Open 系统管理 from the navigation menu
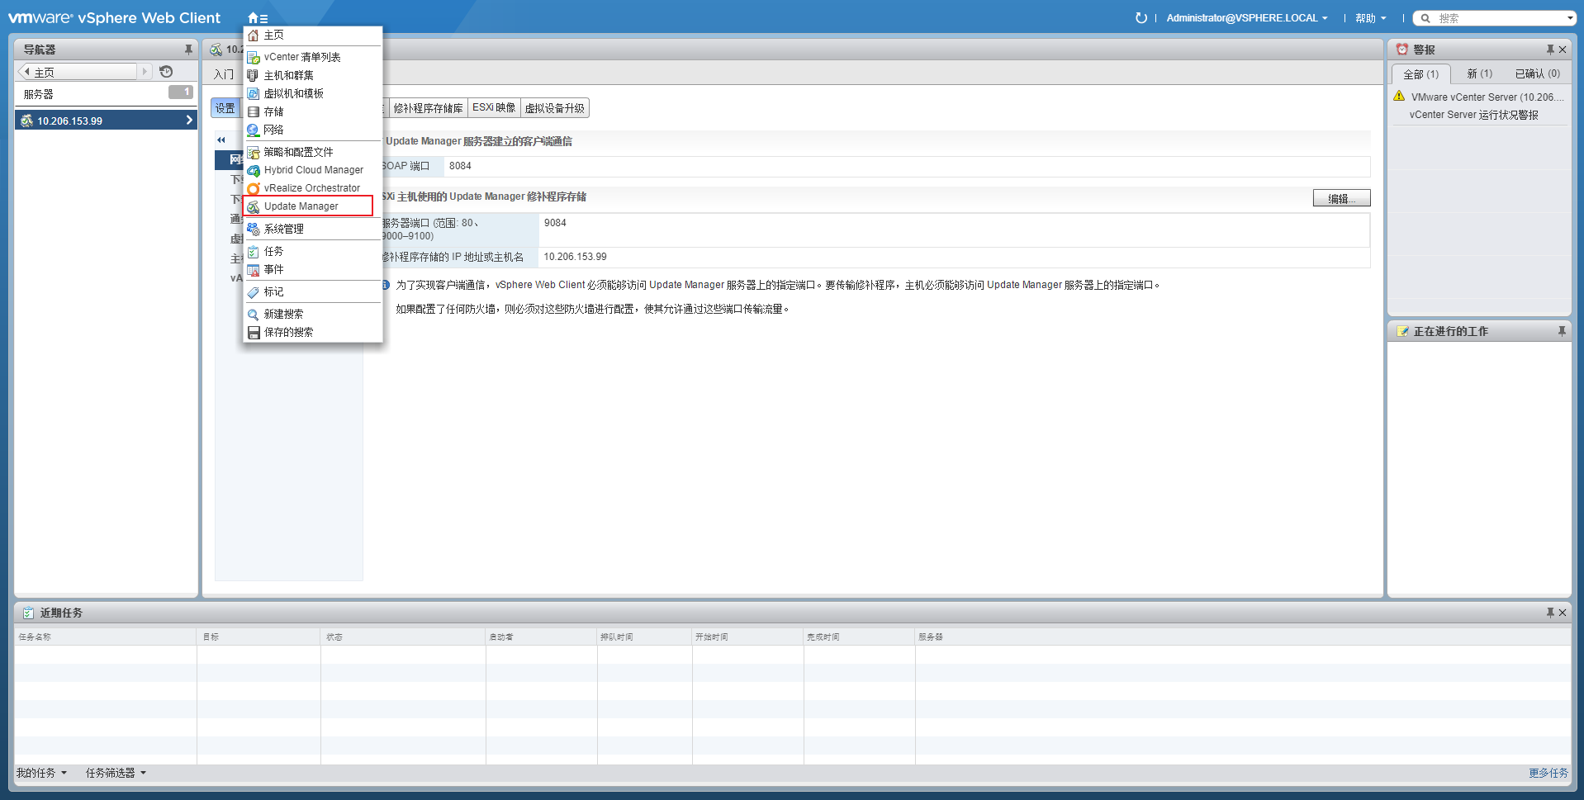The image size is (1584, 800). 283,228
